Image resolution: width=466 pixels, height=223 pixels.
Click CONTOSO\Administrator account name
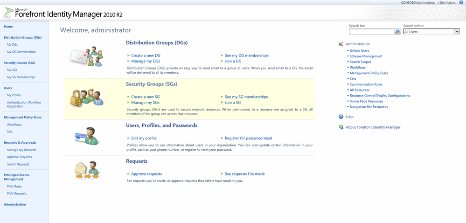(x=418, y=2)
